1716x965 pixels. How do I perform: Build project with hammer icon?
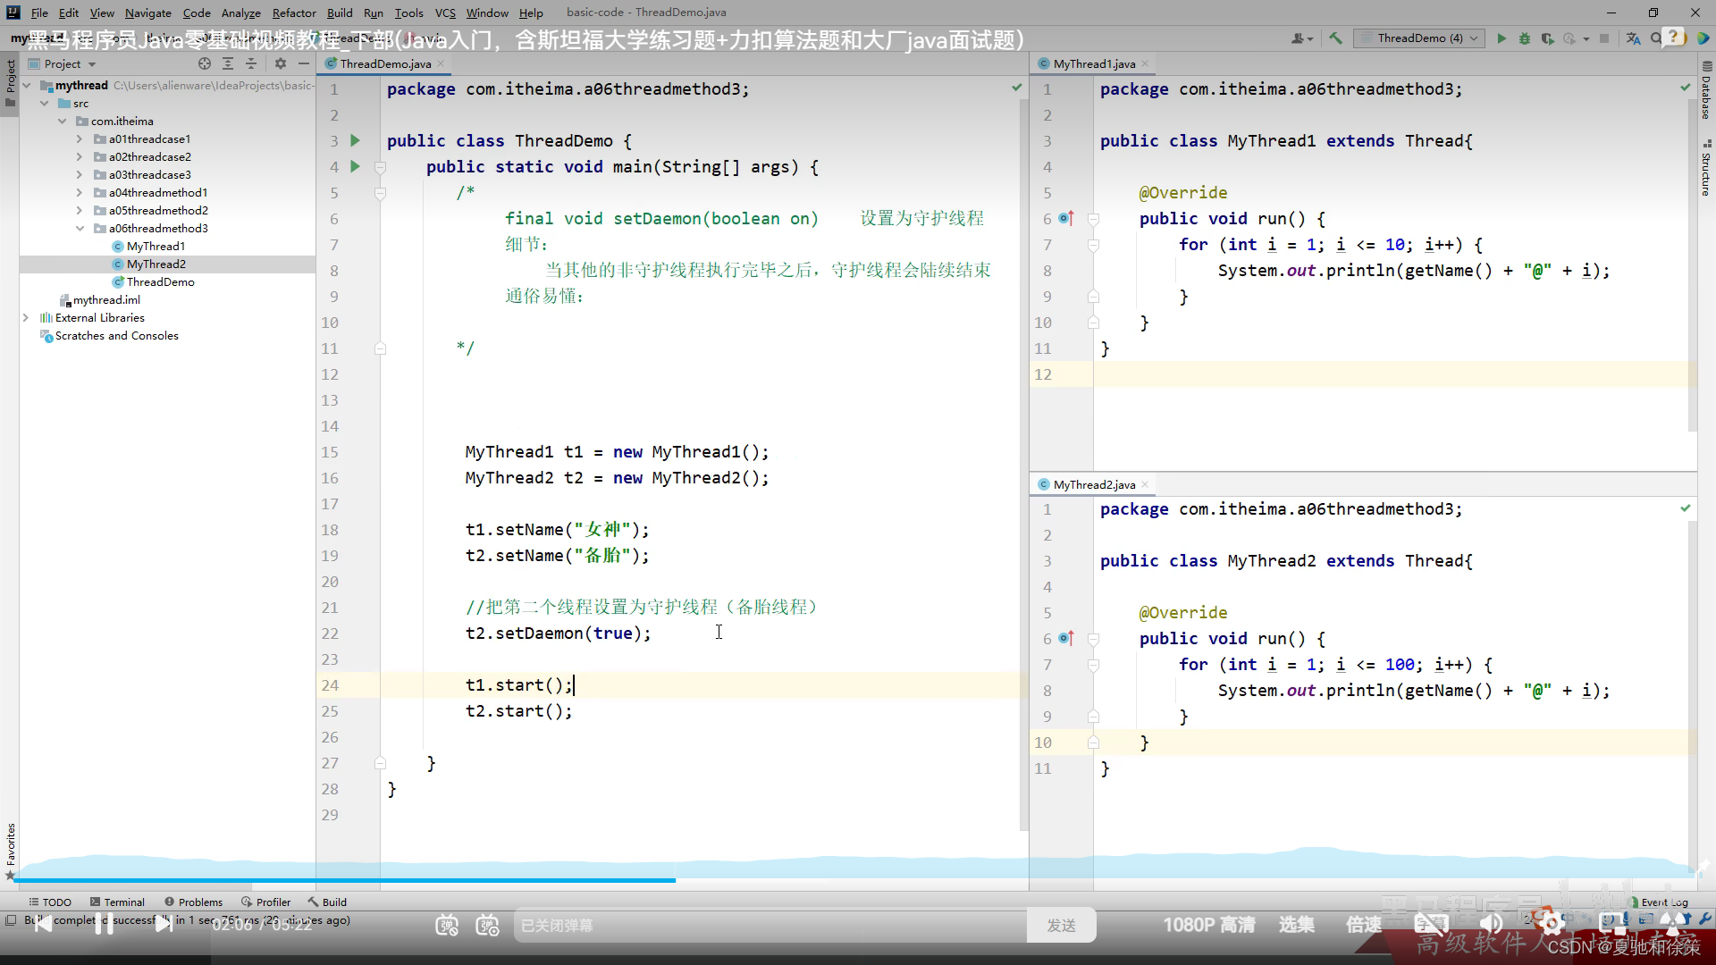tap(1335, 38)
